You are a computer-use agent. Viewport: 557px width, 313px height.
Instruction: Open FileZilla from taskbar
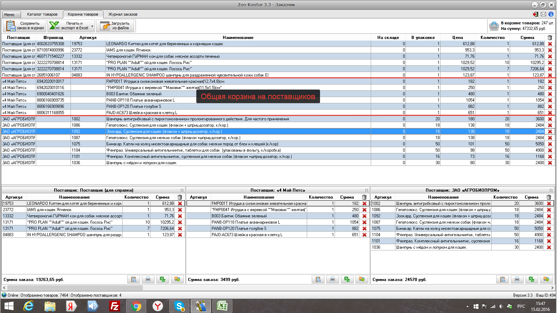(114, 306)
